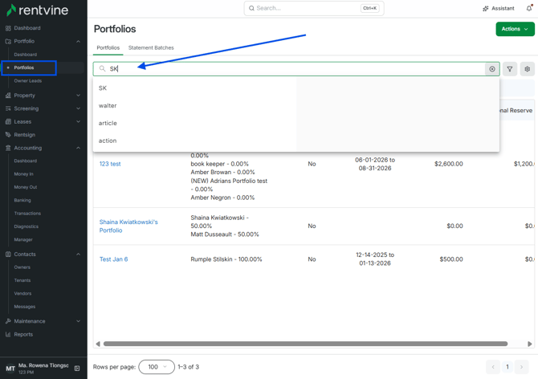This screenshot has height=379, width=538.
Task: Click the $500.00 balance cell
Action: 451,259
